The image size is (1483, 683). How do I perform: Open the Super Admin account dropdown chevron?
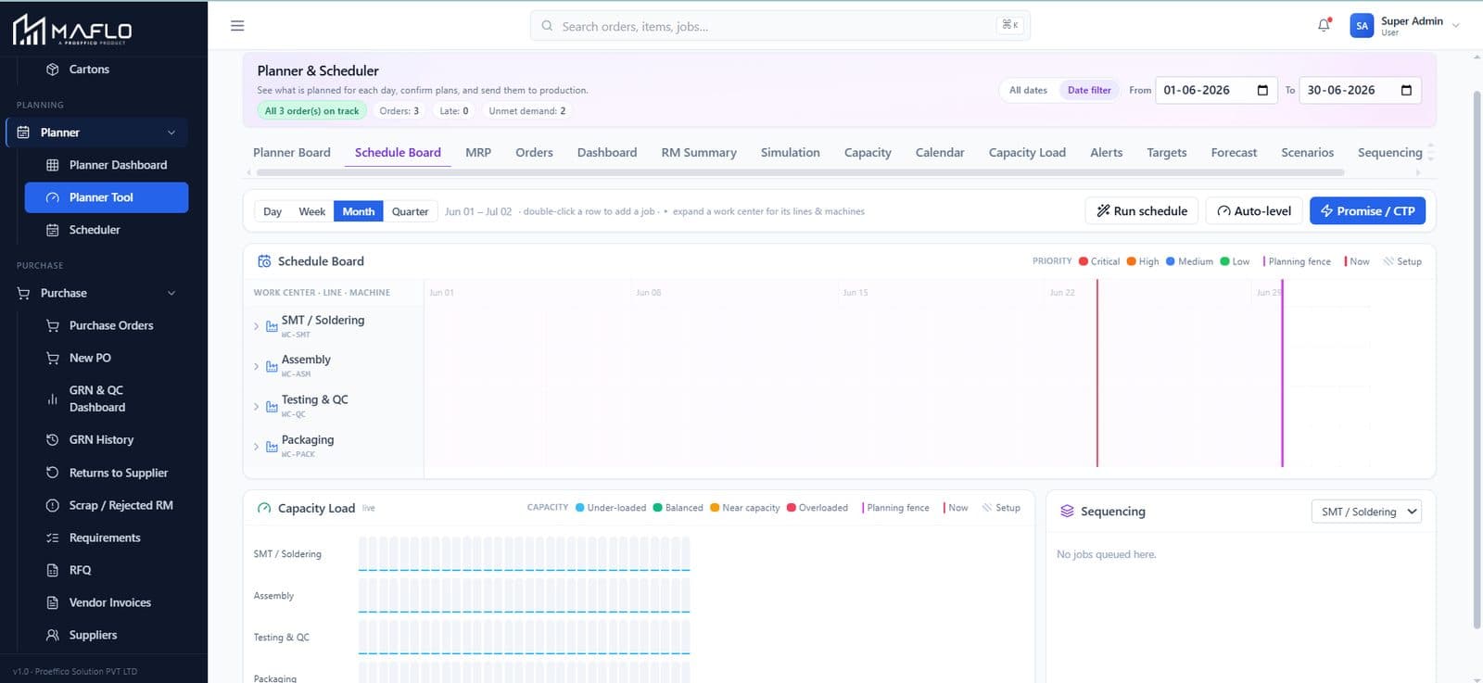(1456, 26)
